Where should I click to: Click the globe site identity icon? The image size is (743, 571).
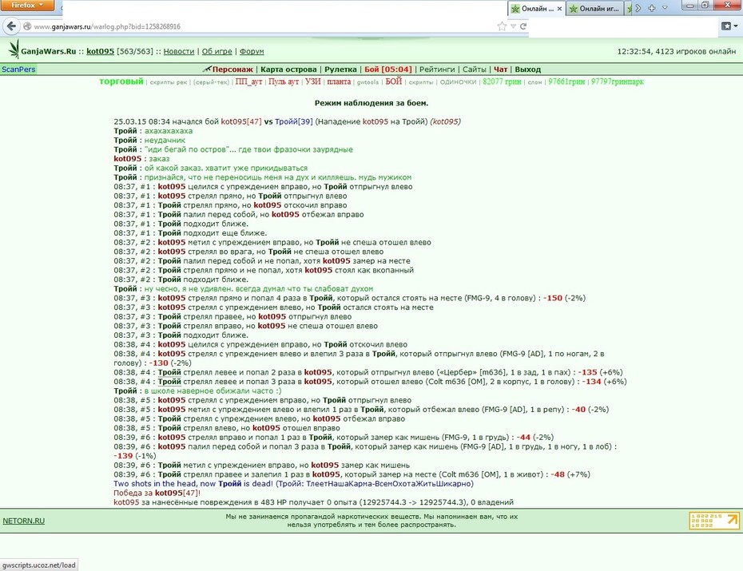(x=27, y=26)
